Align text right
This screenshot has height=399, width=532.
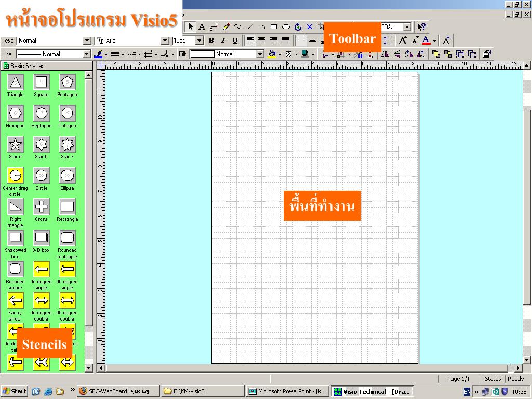tap(274, 41)
